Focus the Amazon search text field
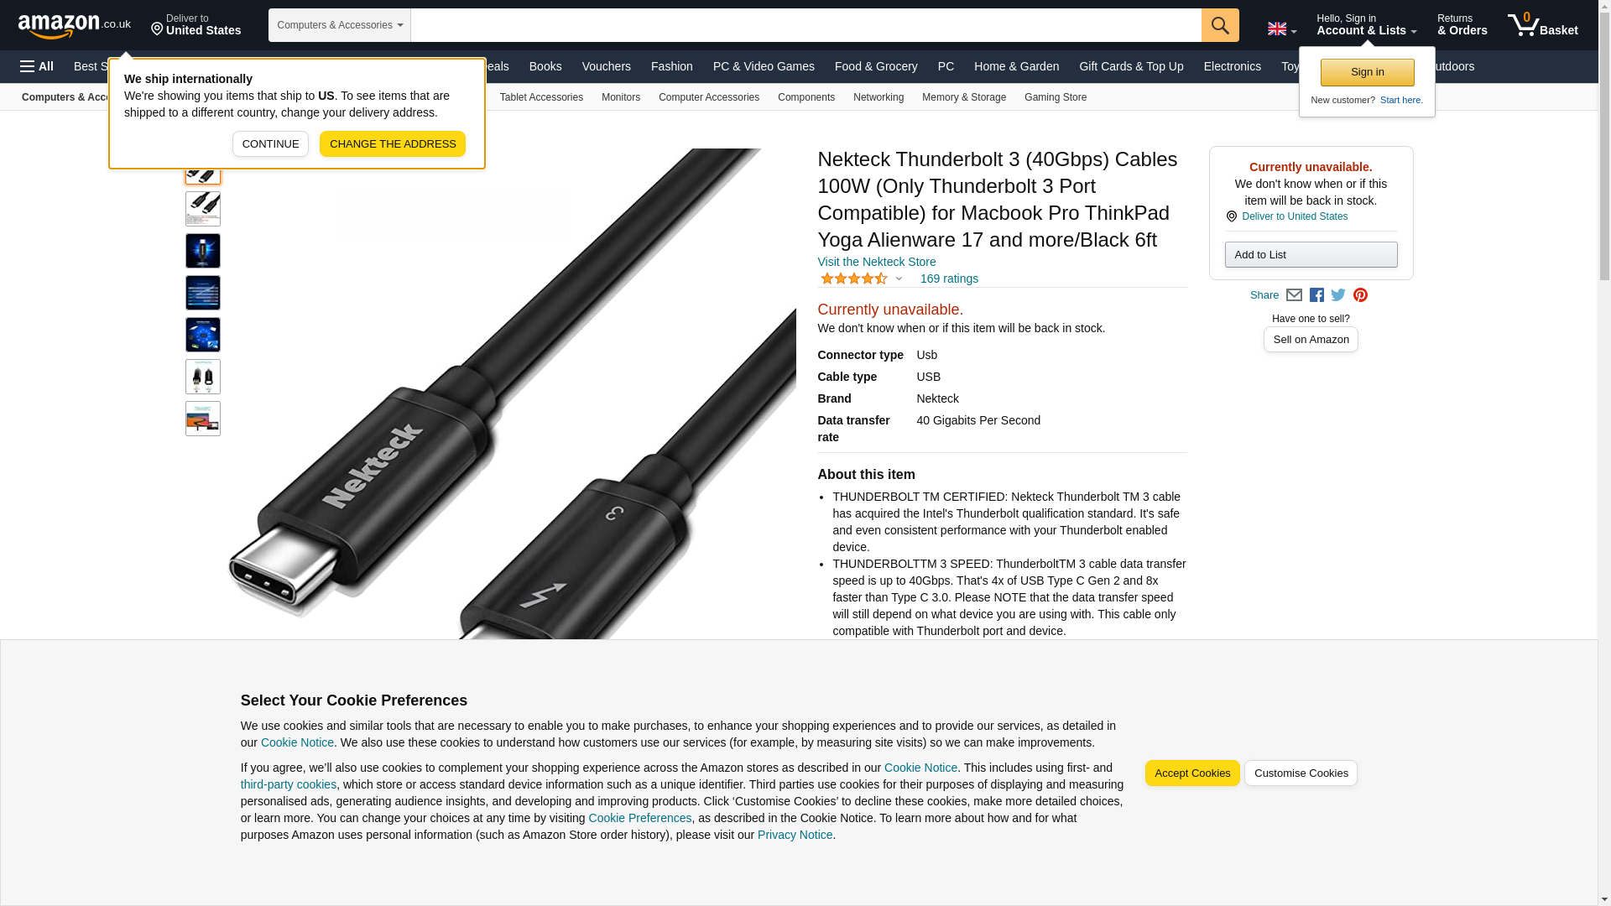Image resolution: width=1611 pixels, height=906 pixels. click(x=805, y=25)
